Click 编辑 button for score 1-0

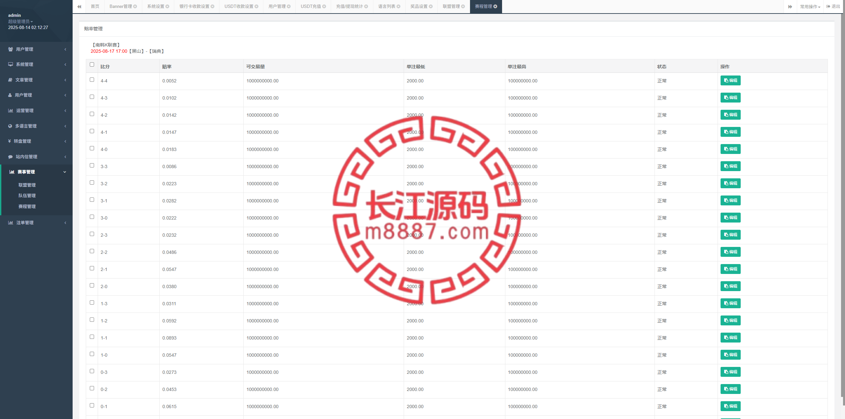pyautogui.click(x=730, y=355)
